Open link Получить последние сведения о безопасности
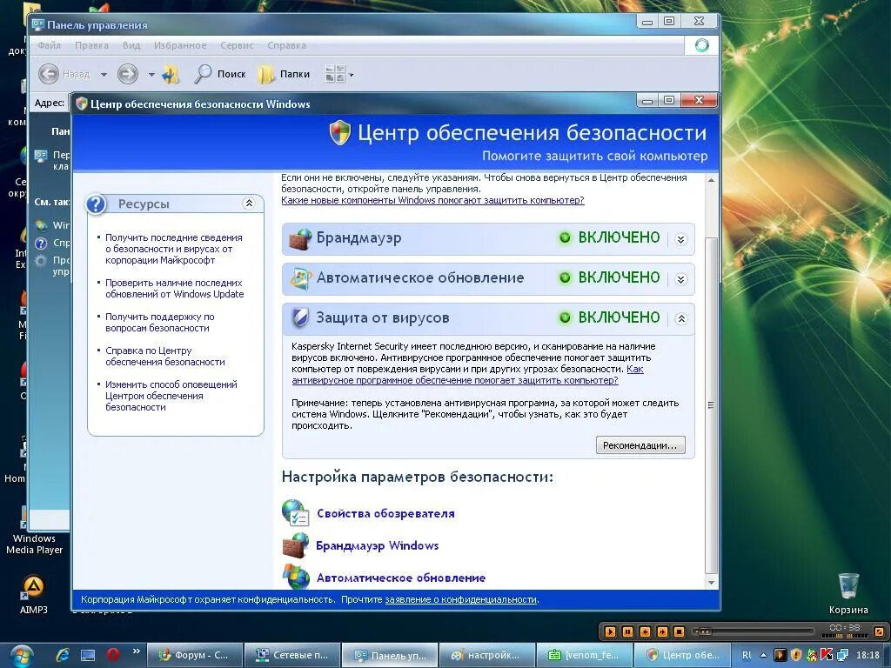Image resolution: width=891 pixels, height=668 pixels. point(173,249)
